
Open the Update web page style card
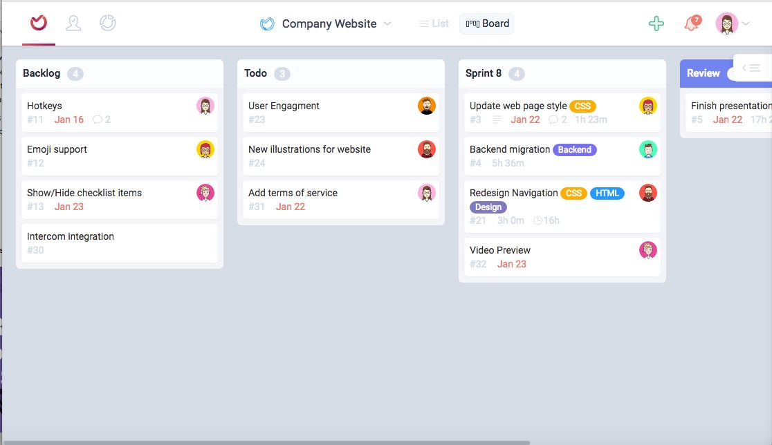click(562, 113)
